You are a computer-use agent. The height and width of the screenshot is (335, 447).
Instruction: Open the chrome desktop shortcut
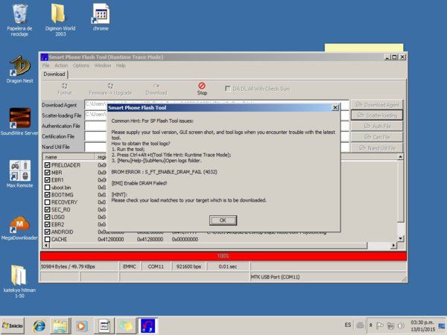[101, 17]
